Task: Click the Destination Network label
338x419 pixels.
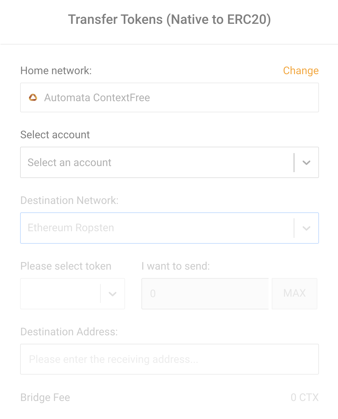Action: pos(69,200)
